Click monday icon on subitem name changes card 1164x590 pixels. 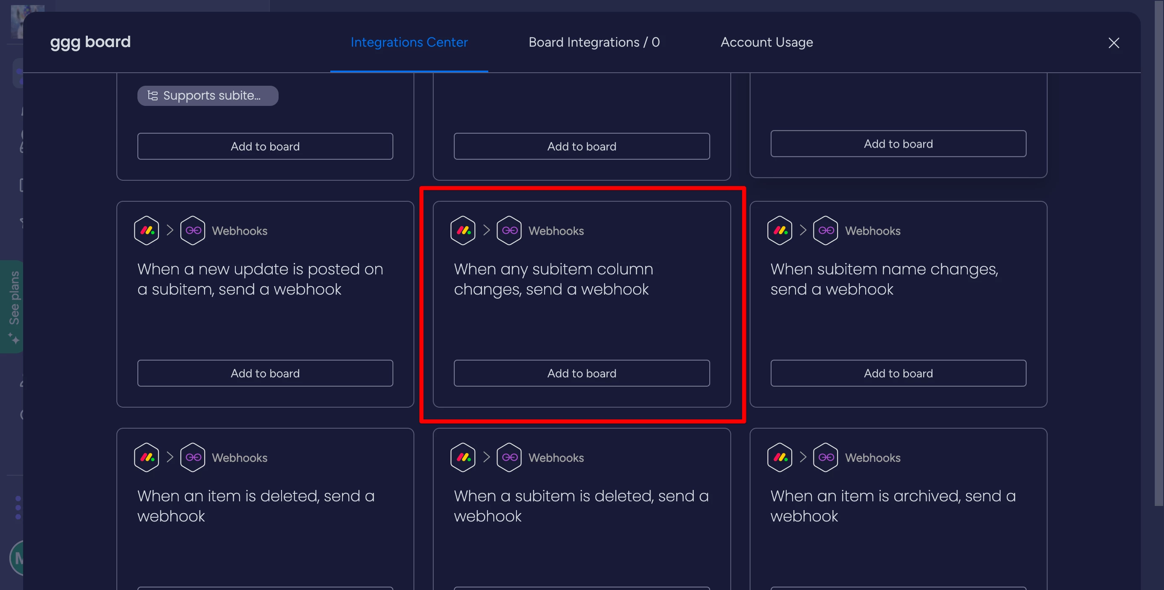click(780, 230)
